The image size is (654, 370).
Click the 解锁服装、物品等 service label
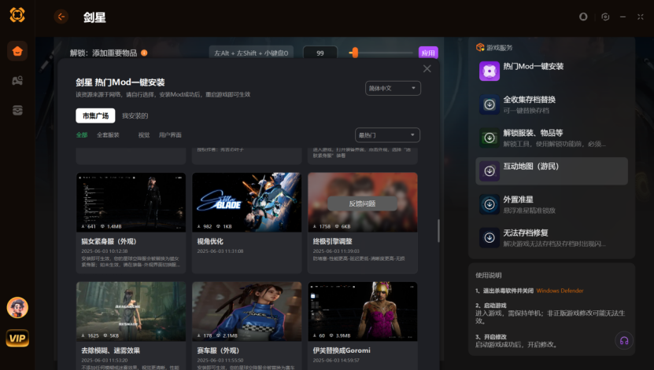(533, 133)
